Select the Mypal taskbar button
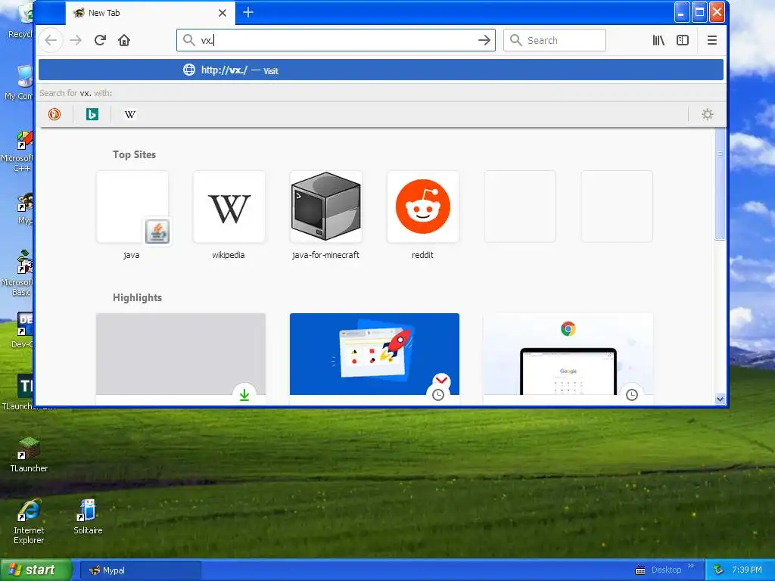 pos(141,570)
